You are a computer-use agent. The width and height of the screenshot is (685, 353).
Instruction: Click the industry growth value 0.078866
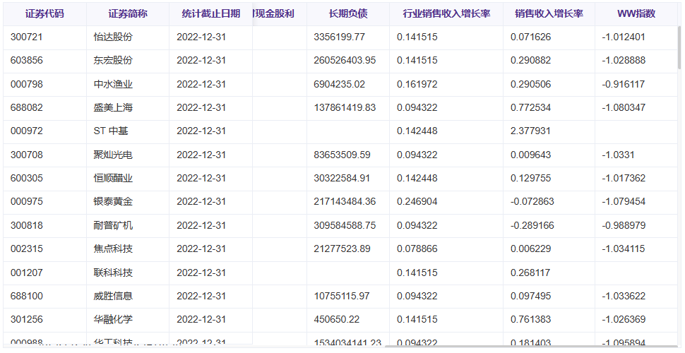pyautogui.click(x=417, y=249)
